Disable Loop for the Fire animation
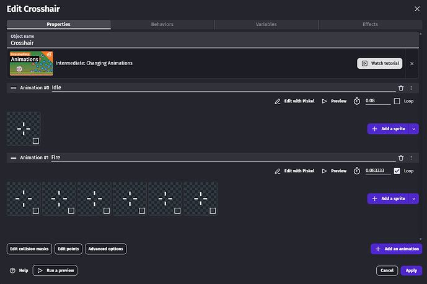The image size is (427, 284). [397, 171]
